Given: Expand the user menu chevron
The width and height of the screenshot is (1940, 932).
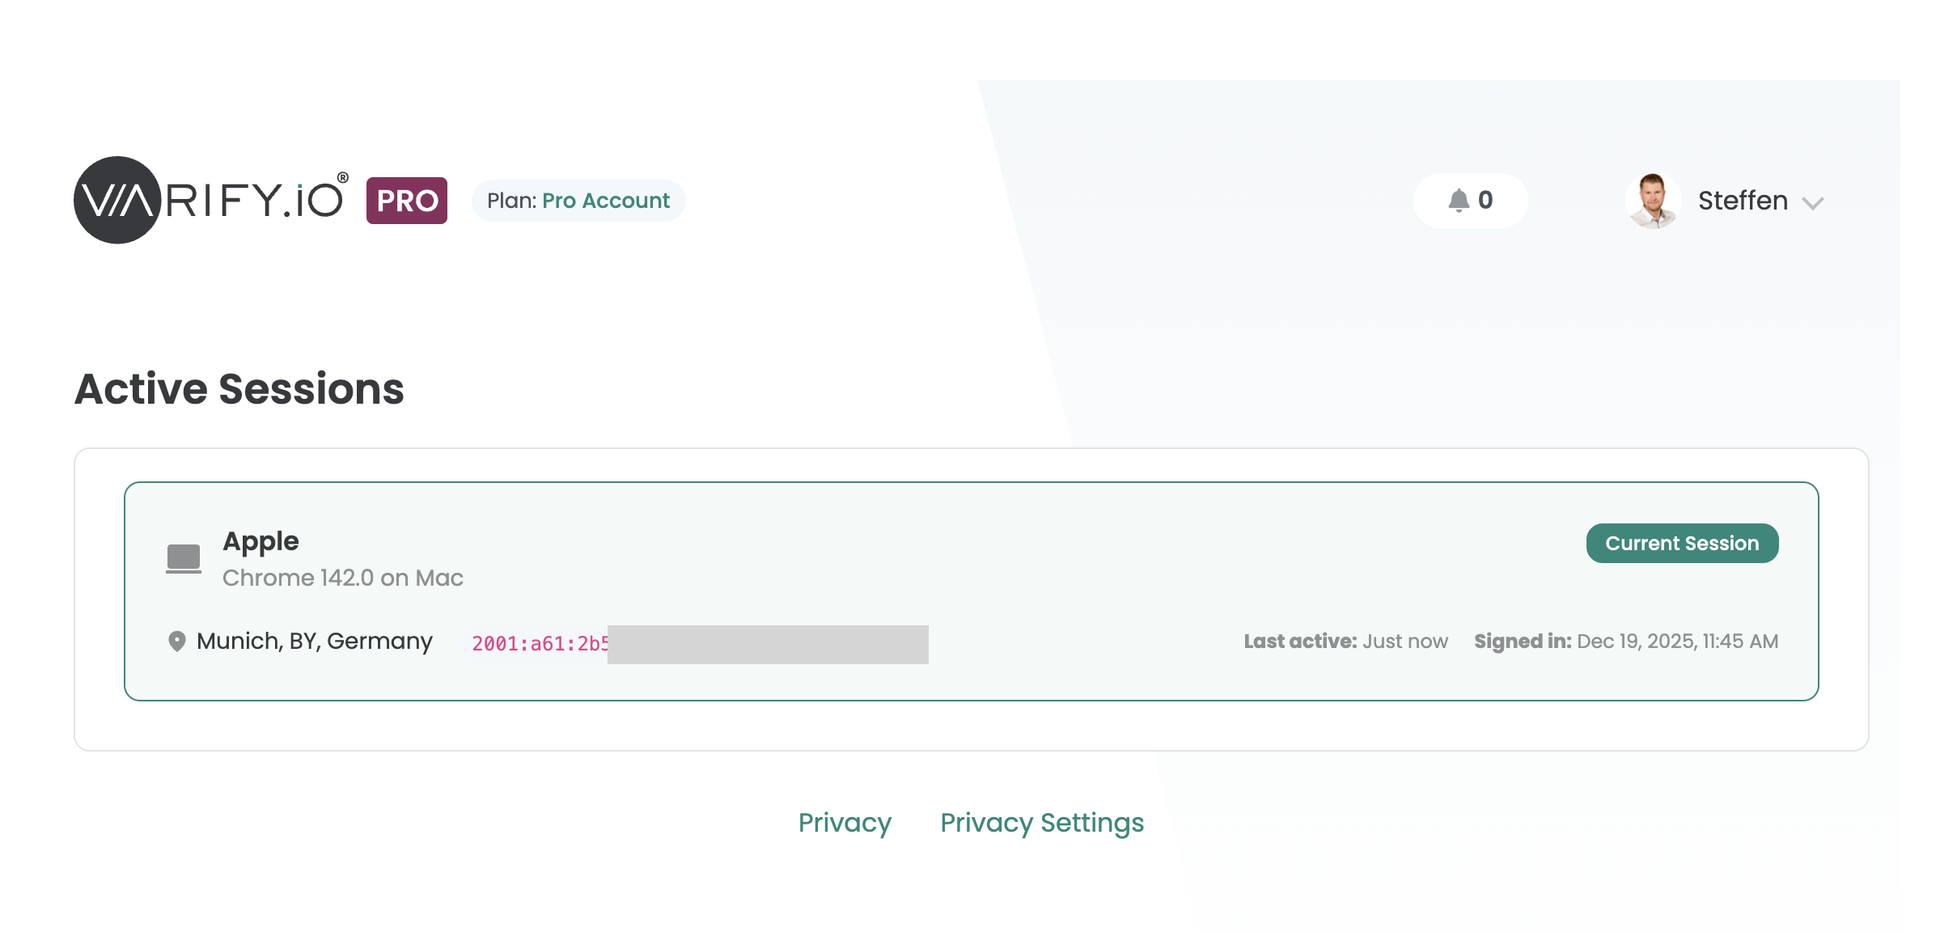Looking at the screenshot, I should [x=1813, y=203].
